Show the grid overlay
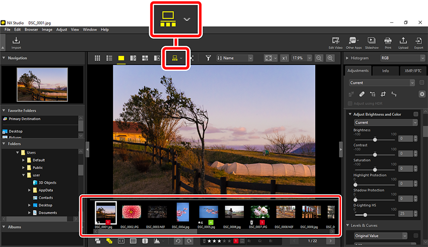Screen dimensions: 428x247 133,241
